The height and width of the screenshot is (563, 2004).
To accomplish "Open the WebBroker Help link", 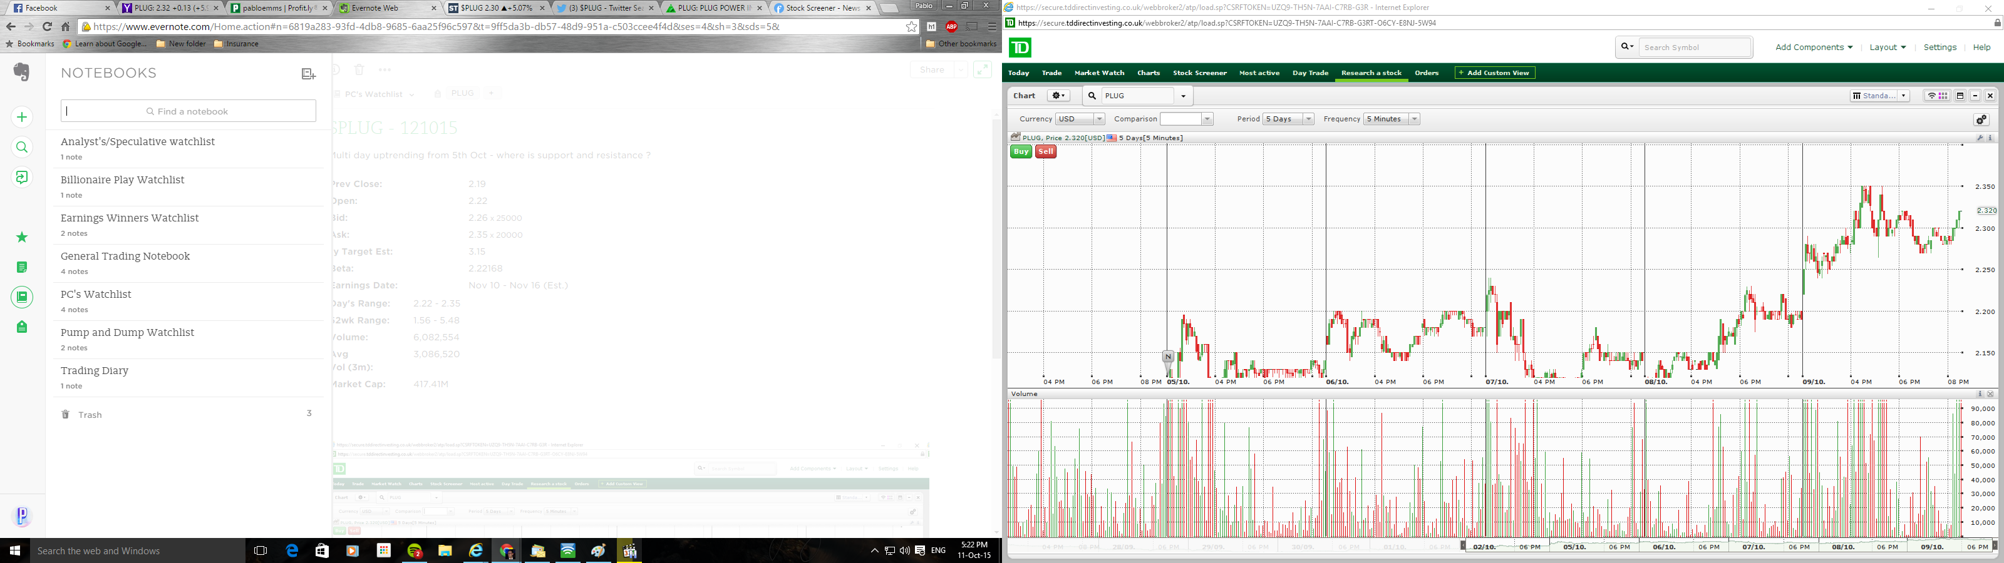I will click(x=1981, y=48).
